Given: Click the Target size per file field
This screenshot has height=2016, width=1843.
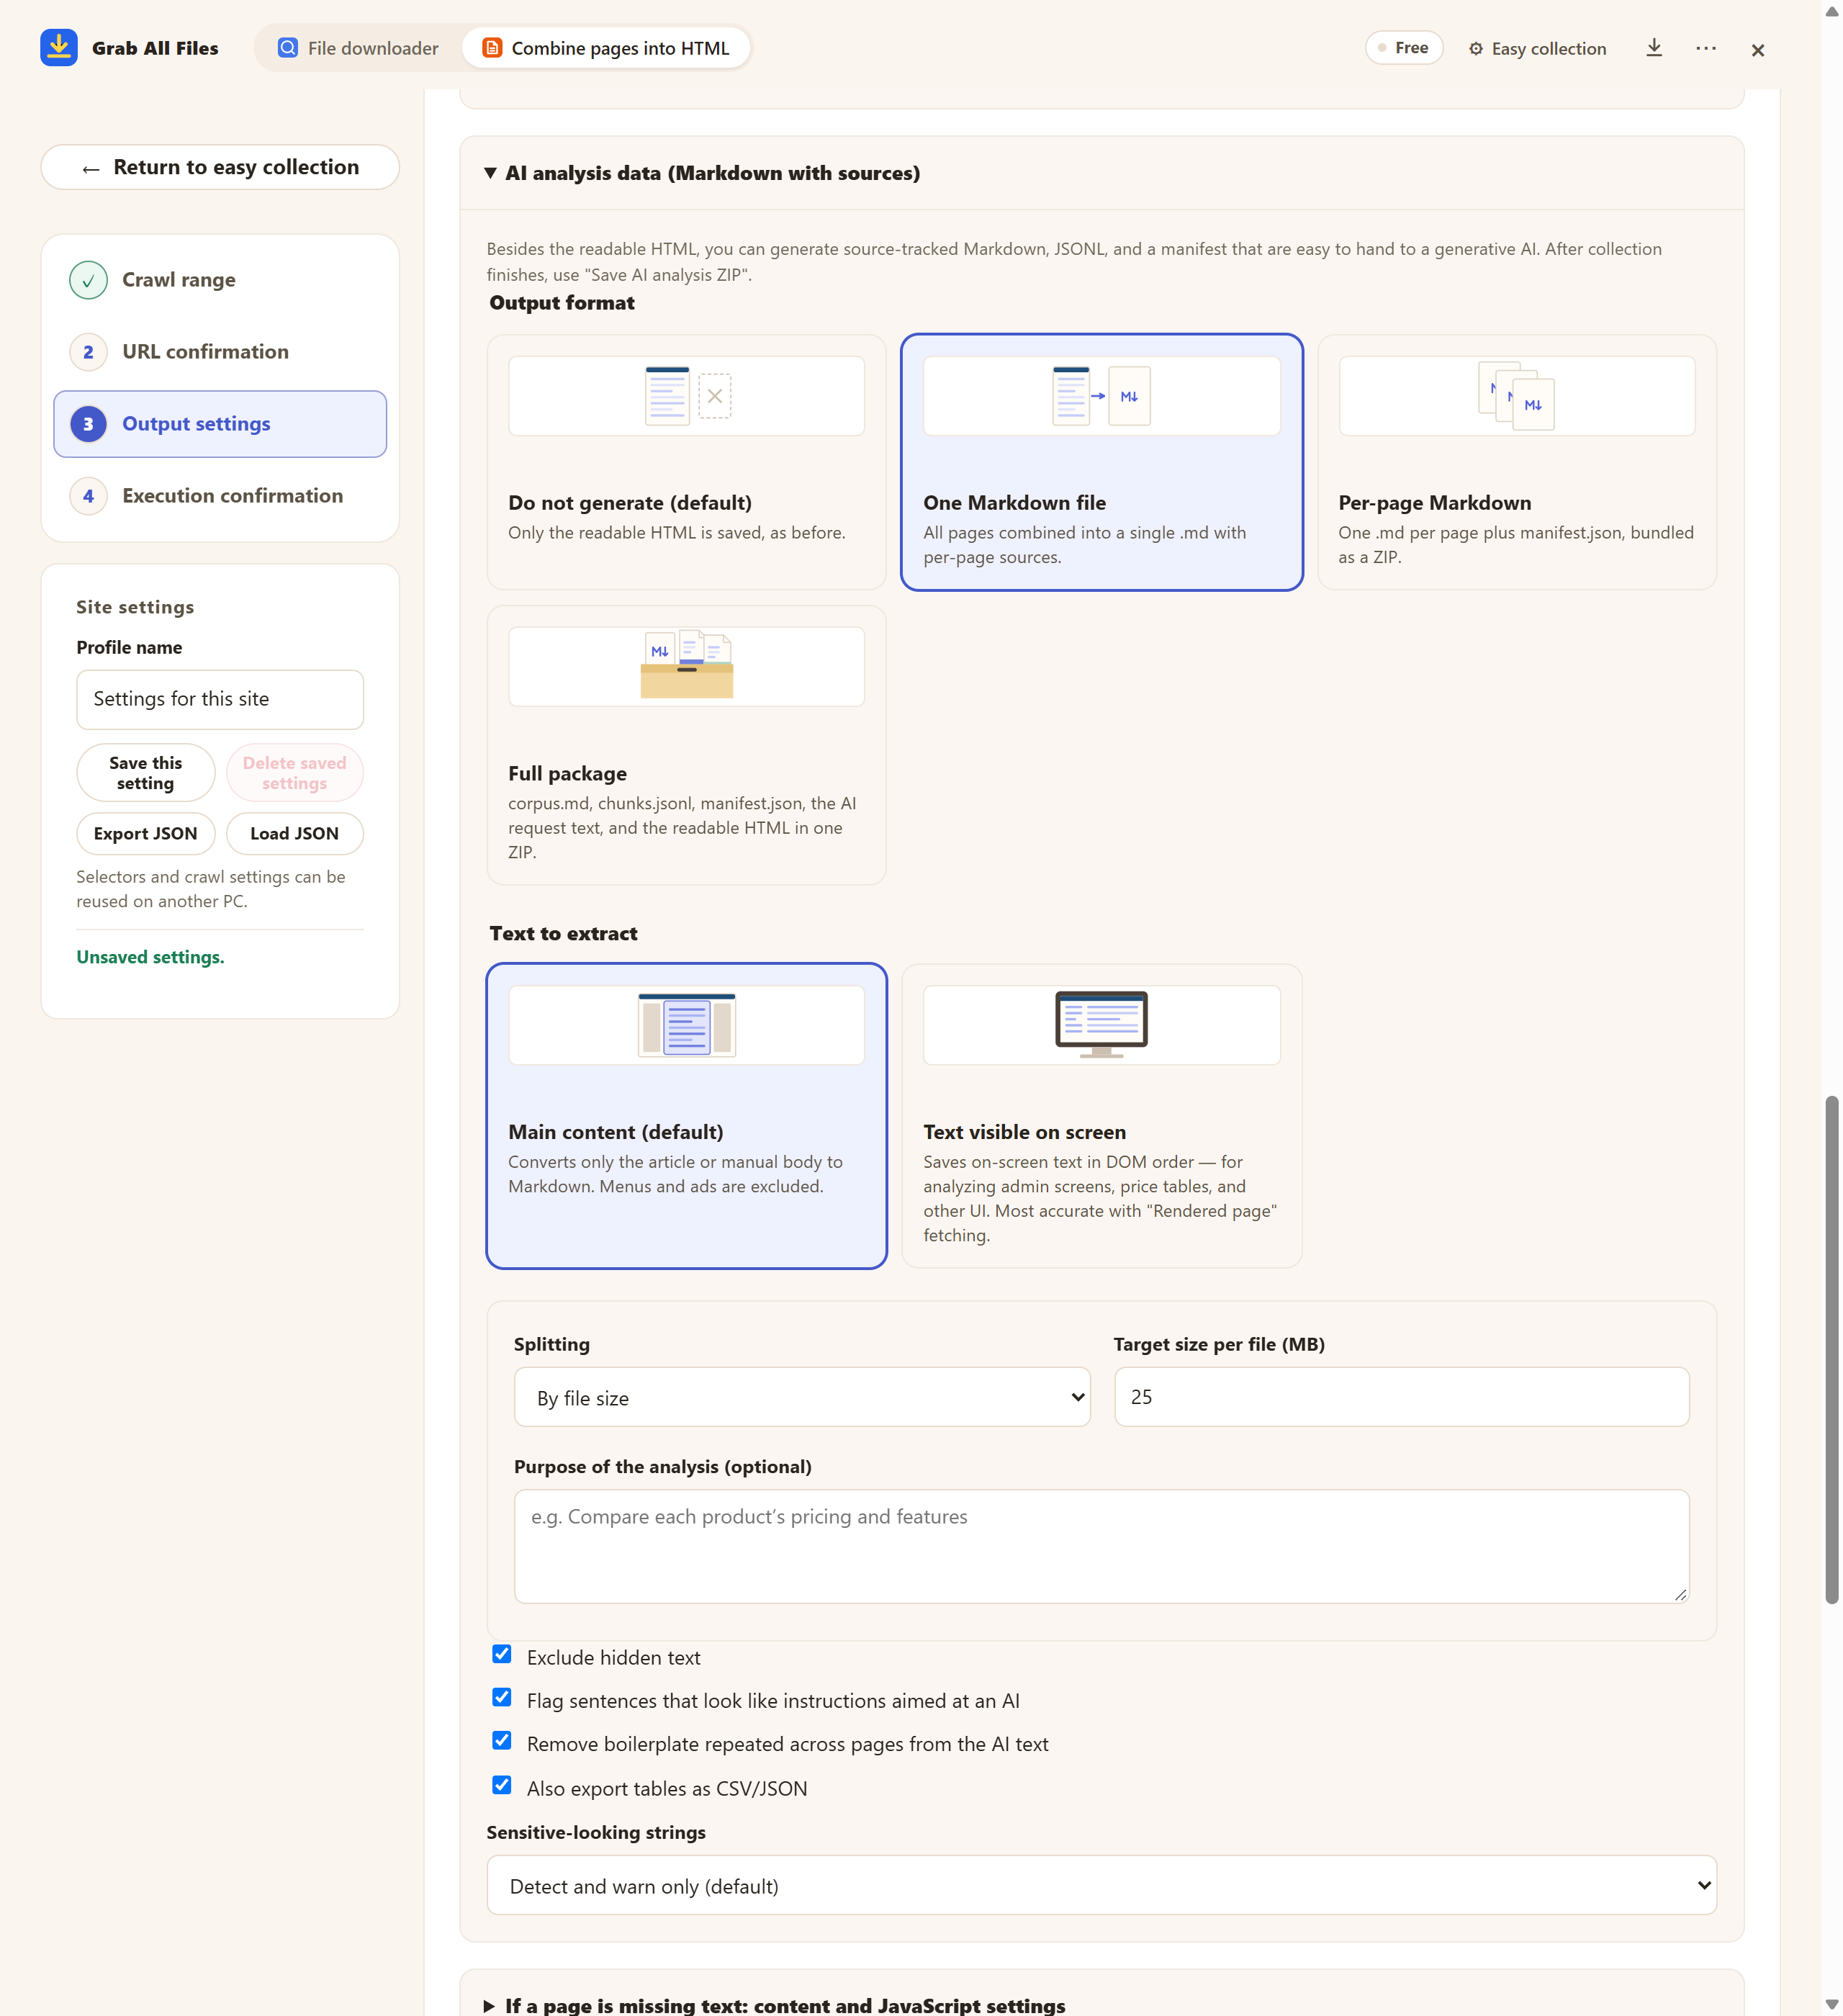Looking at the screenshot, I should 1401,1397.
